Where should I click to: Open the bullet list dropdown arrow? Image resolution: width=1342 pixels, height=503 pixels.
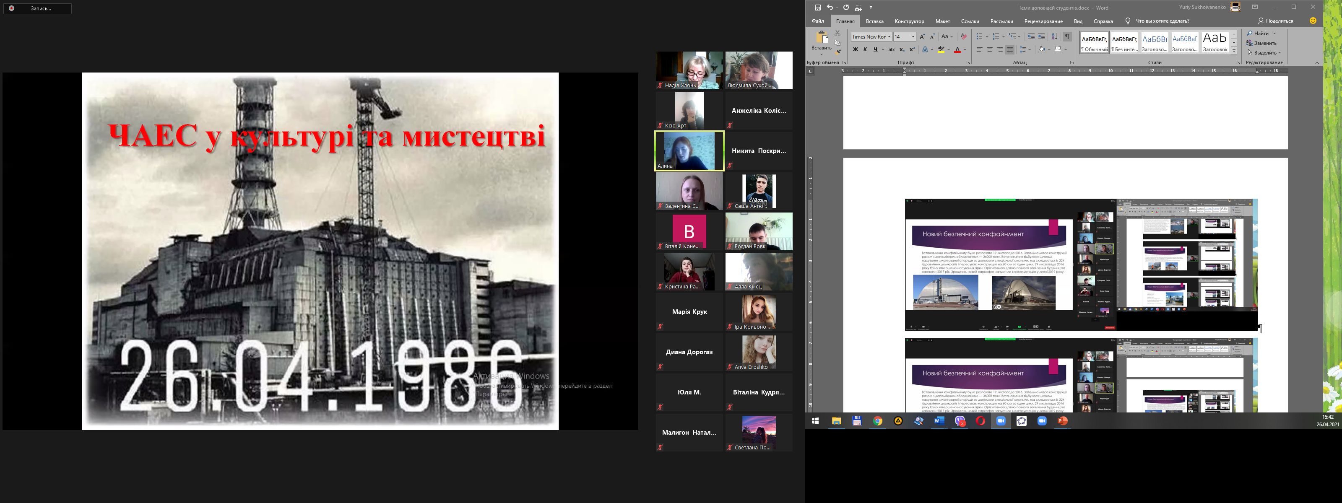(x=987, y=36)
